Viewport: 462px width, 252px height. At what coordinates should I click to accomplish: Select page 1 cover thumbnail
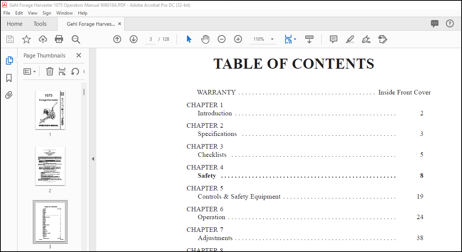(50, 110)
